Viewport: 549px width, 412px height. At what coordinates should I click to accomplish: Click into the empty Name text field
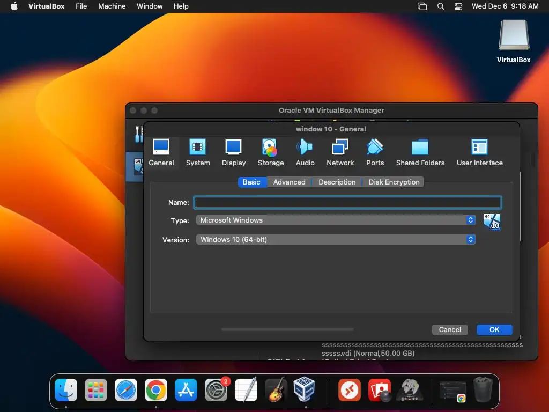pos(347,202)
